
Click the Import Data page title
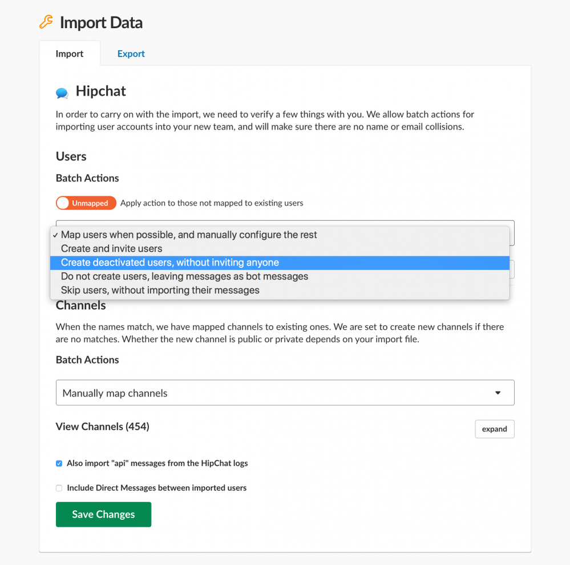[x=101, y=22]
